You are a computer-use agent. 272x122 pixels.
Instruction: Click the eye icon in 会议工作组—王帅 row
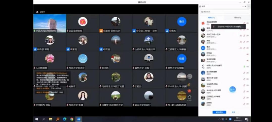coord(241,36)
